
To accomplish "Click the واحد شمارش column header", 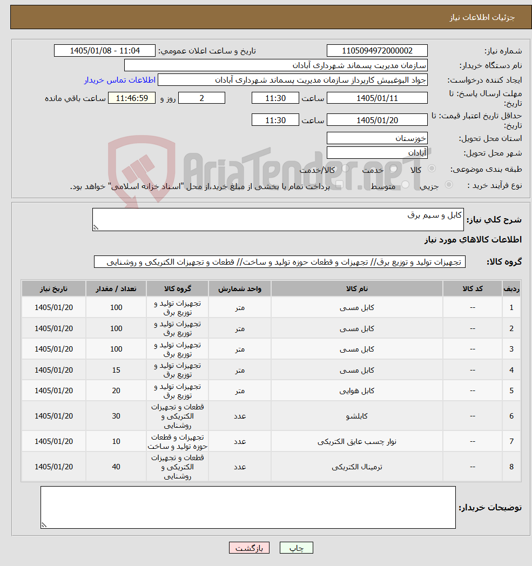I will 240,289.
